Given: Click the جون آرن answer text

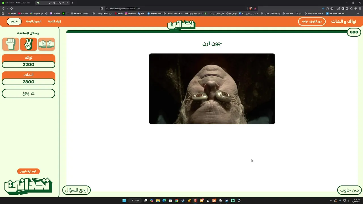Looking at the screenshot, I should 212,43.
